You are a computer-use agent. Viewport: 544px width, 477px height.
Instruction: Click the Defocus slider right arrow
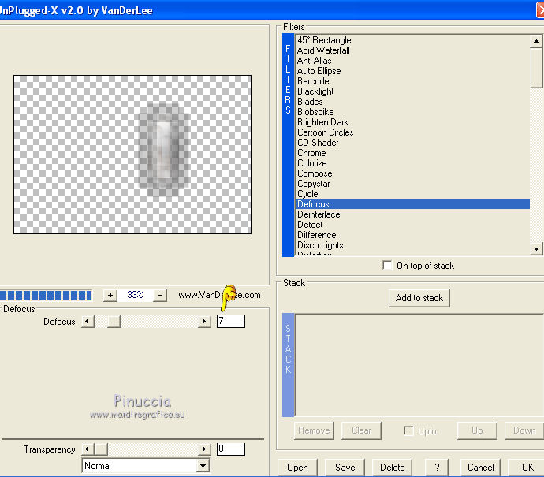[204, 322]
